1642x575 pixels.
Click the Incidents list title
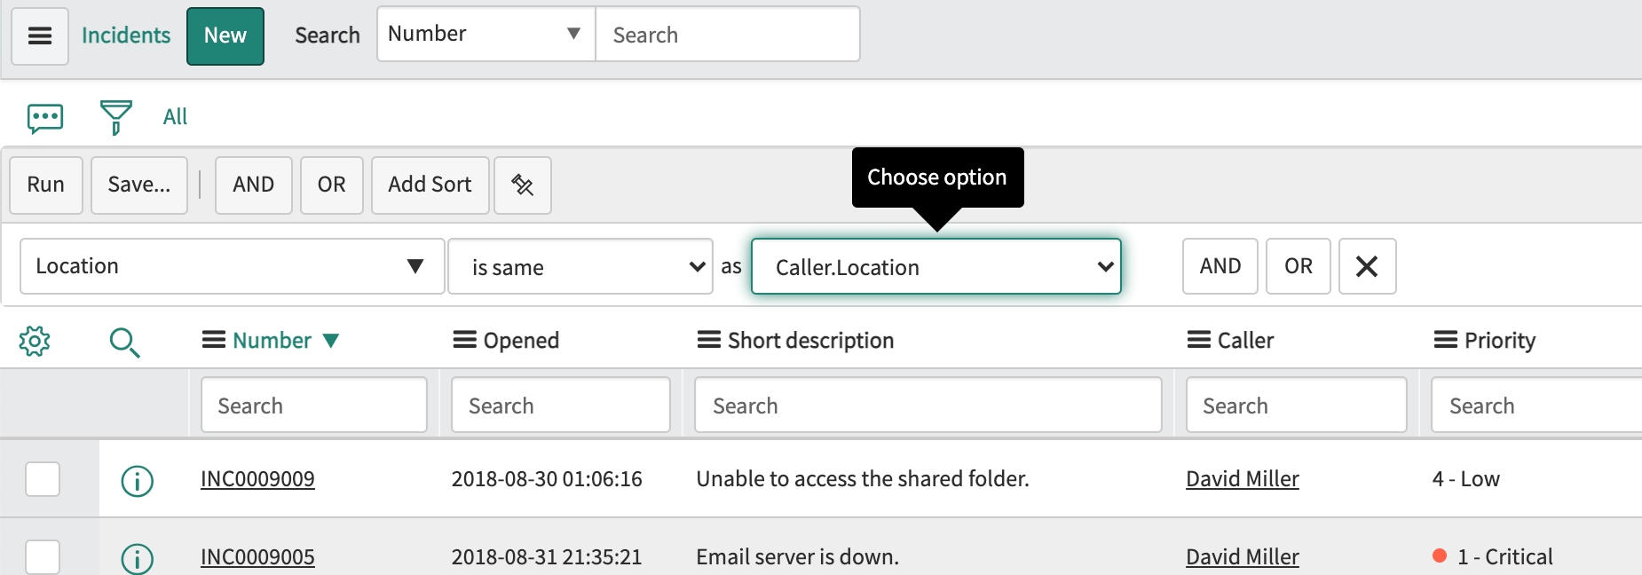[126, 35]
